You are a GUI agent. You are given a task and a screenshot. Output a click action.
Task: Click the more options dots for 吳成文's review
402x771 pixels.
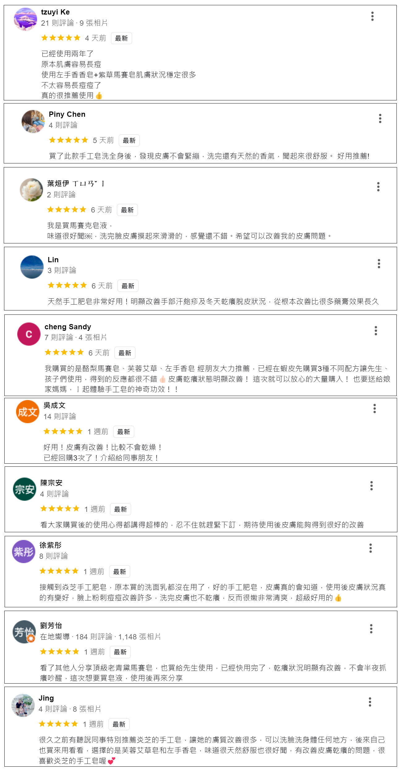pyautogui.click(x=374, y=408)
